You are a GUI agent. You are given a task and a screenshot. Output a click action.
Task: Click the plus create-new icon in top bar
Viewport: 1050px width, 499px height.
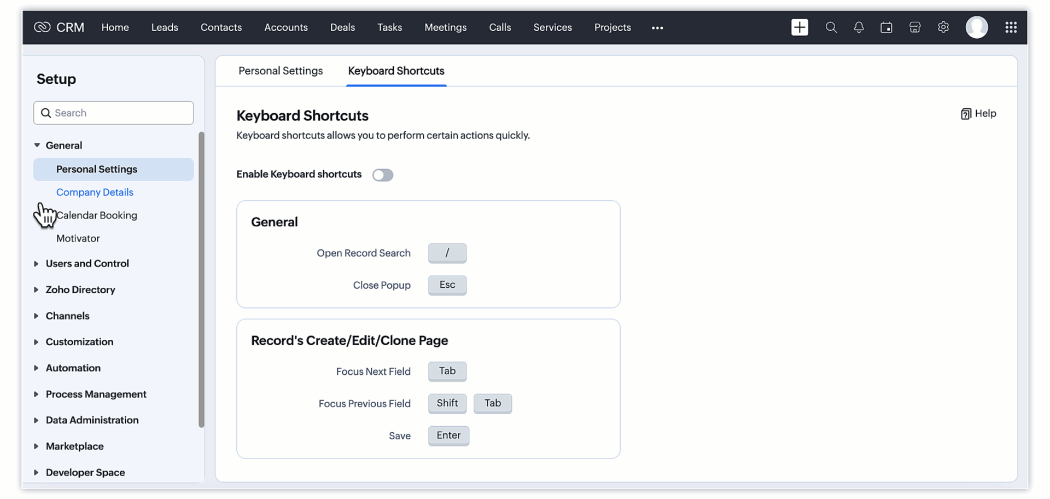[x=799, y=27]
